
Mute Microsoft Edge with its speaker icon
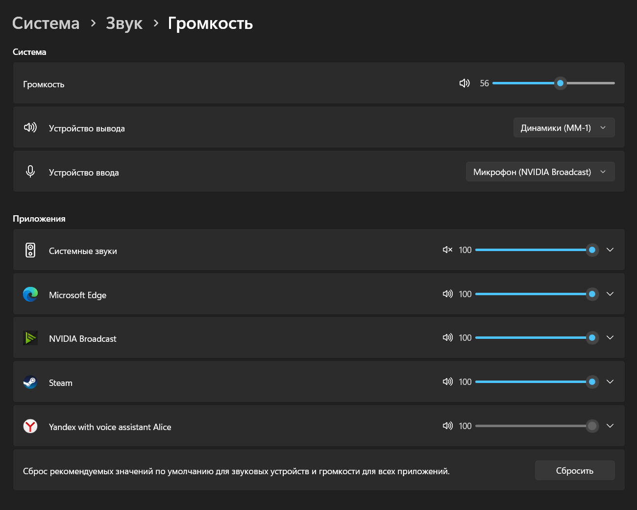pos(447,294)
